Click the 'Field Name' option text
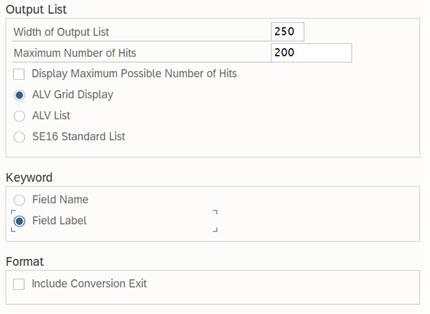This screenshot has width=430, height=314. pos(60,200)
